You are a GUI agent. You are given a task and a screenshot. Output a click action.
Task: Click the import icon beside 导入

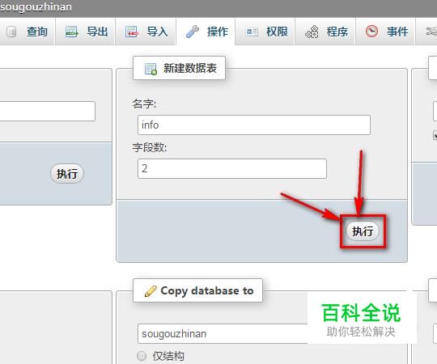pos(132,32)
